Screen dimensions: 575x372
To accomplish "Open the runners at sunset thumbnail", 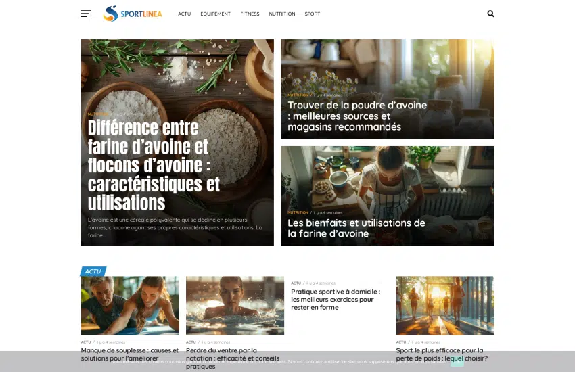I will pos(445,305).
